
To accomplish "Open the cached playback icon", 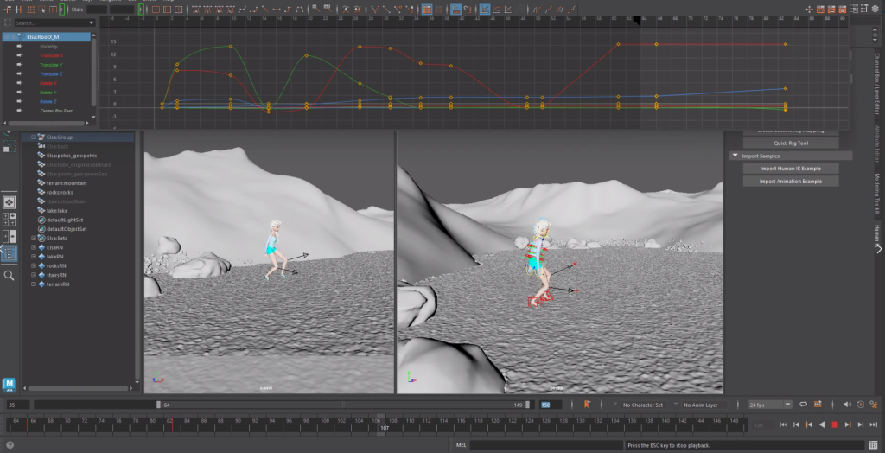I will pos(816,405).
